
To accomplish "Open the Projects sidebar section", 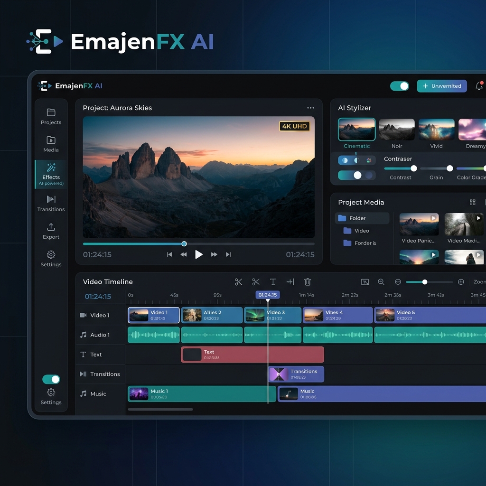I will coord(51,117).
